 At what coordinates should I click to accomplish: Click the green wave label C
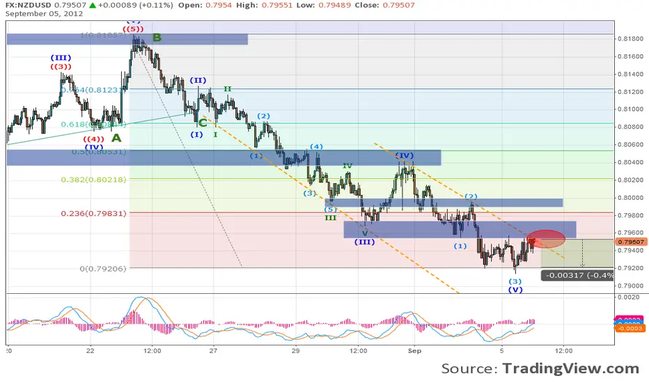tap(203, 123)
